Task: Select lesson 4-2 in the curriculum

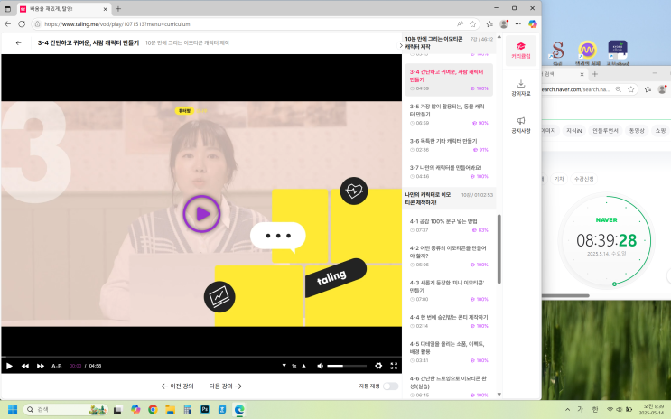Action: (x=449, y=256)
